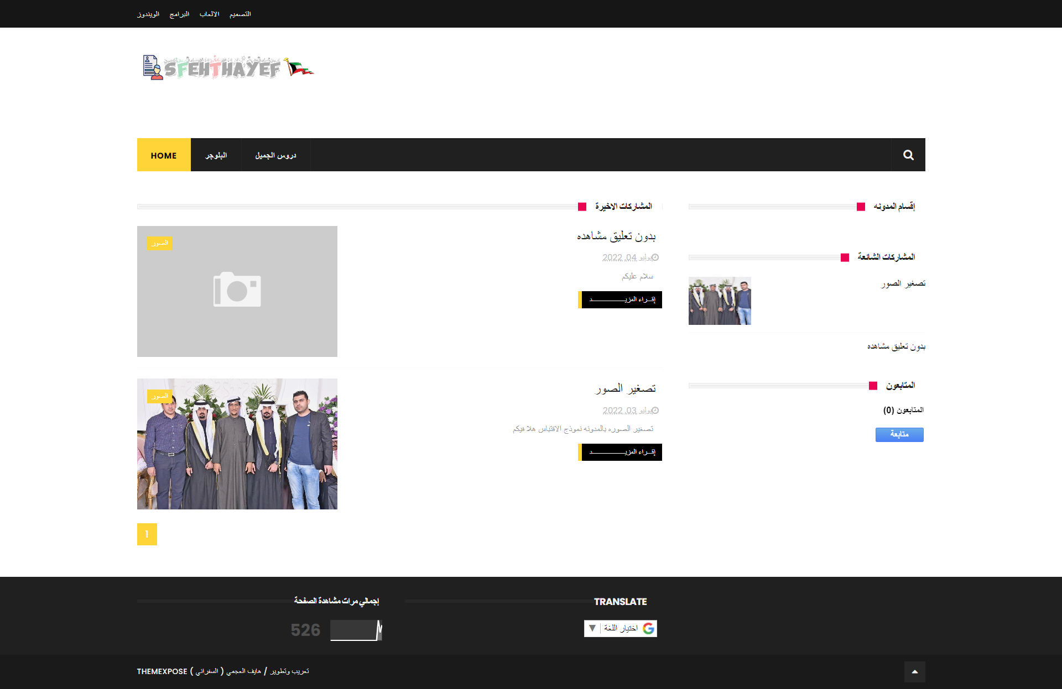Click the Google translate G icon

(648, 628)
